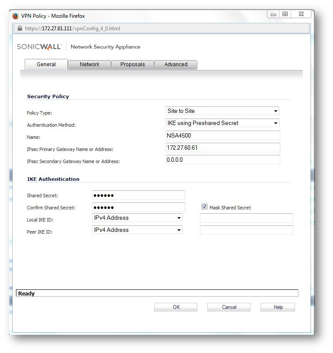Expand the Peer IKE ID type dropdown
333x353 pixels.
pyautogui.click(x=138, y=230)
